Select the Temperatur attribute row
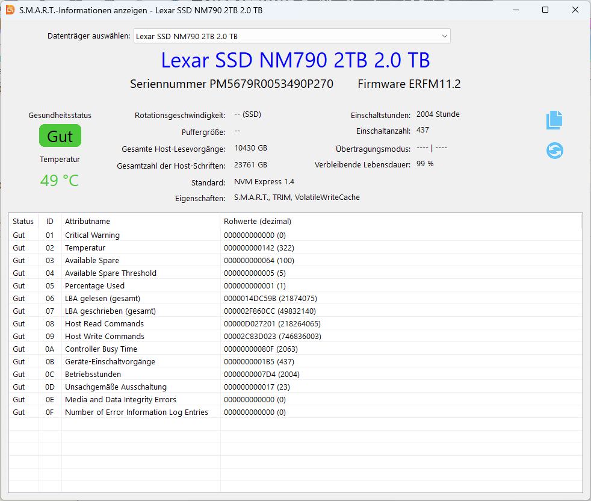The width and height of the screenshot is (591, 501). point(295,248)
